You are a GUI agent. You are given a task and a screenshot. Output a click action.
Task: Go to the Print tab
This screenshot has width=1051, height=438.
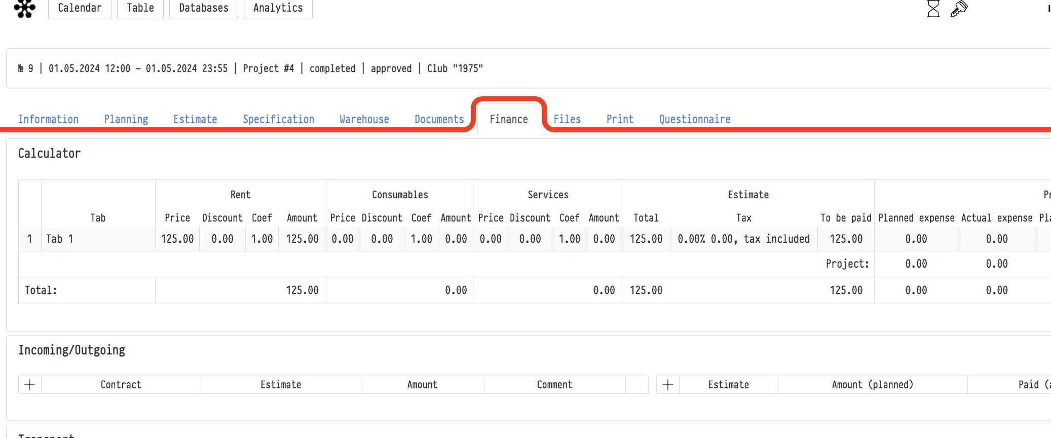point(620,119)
